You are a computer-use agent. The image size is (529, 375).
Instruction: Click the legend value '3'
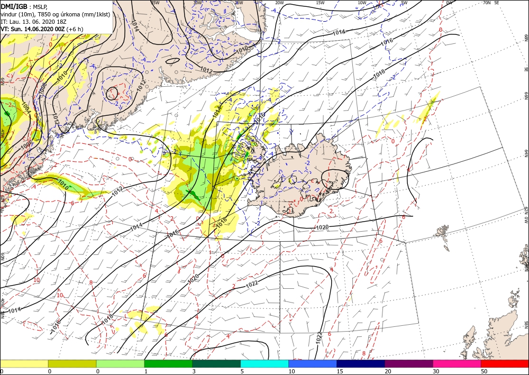point(194,371)
